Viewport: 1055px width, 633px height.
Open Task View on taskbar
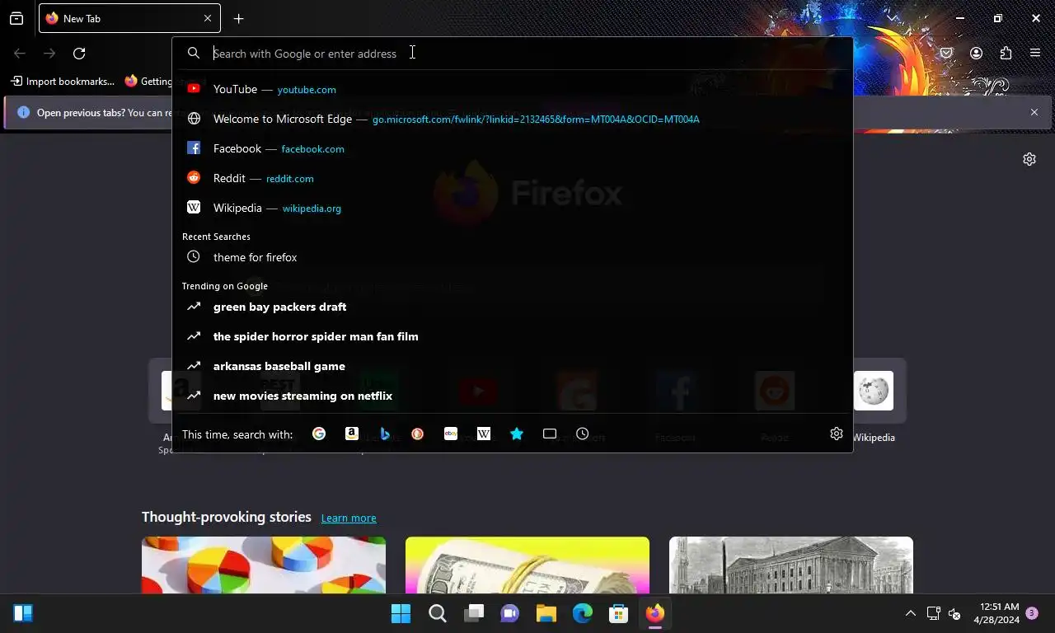474,613
